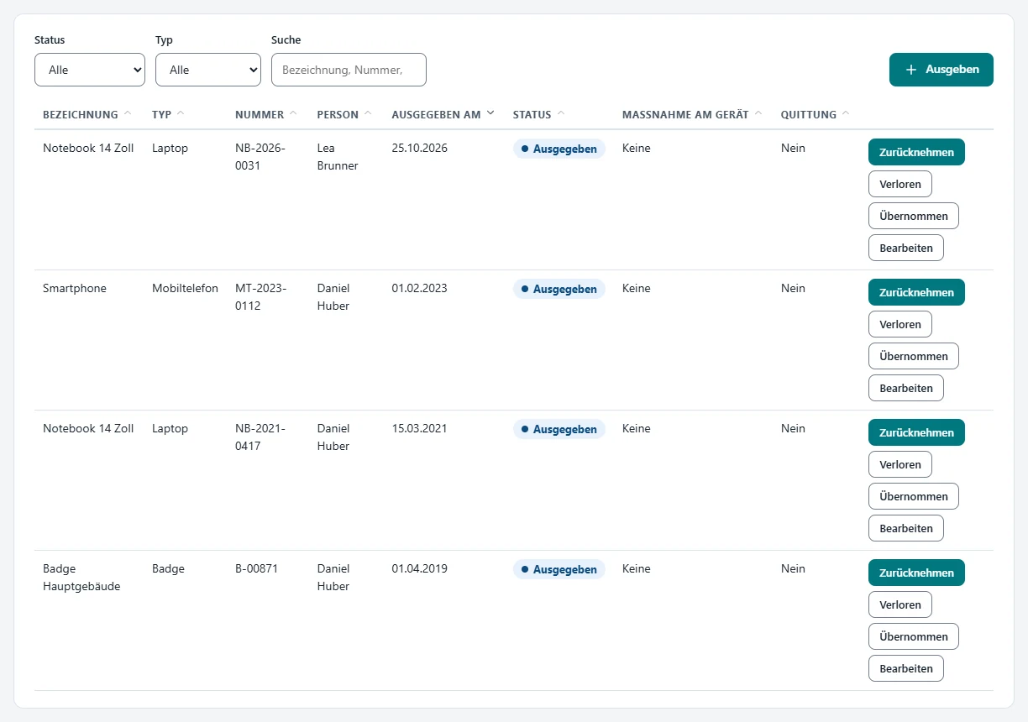Sort by Massnahme am Gerät arrow
The height and width of the screenshot is (722, 1028).
tap(758, 113)
